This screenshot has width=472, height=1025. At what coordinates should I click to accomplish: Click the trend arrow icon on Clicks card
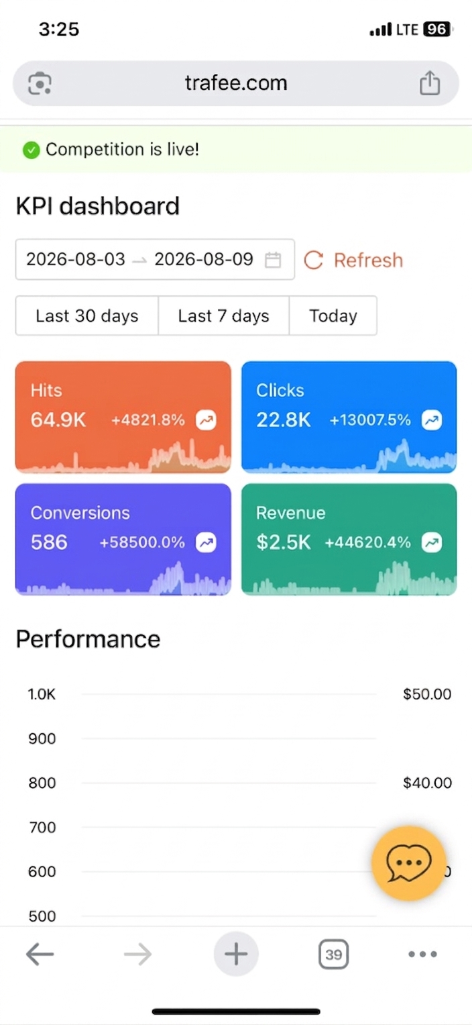point(432,421)
